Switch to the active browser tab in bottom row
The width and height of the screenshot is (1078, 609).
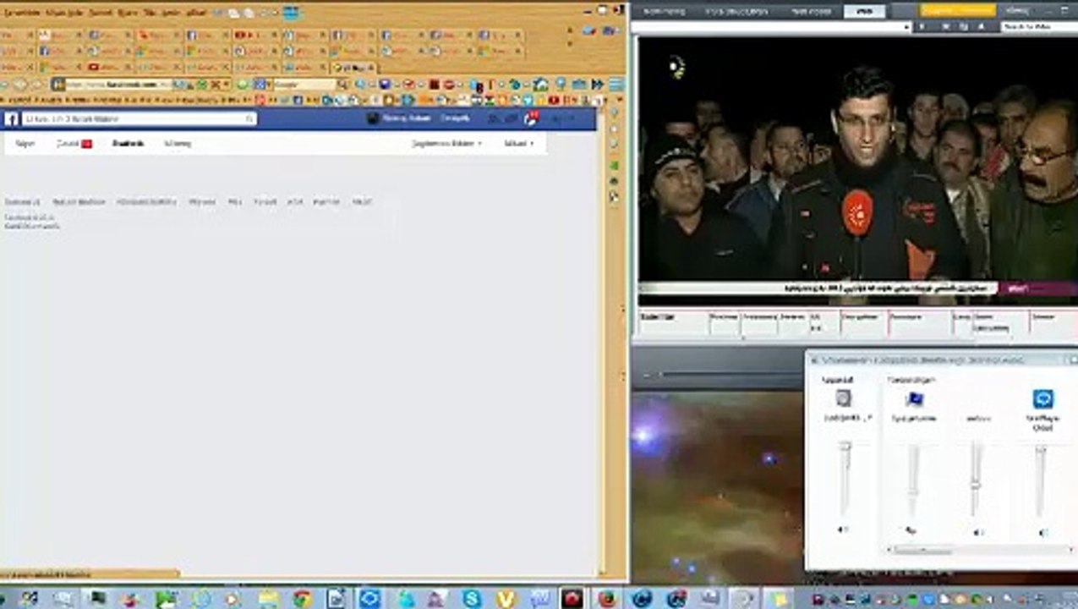coord(355,67)
